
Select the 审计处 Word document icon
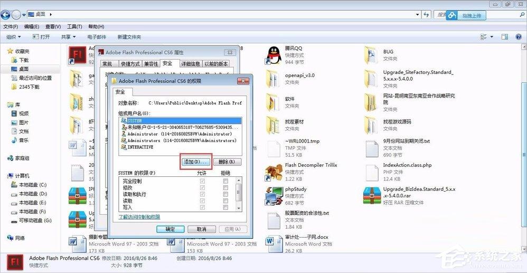coord(274,243)
